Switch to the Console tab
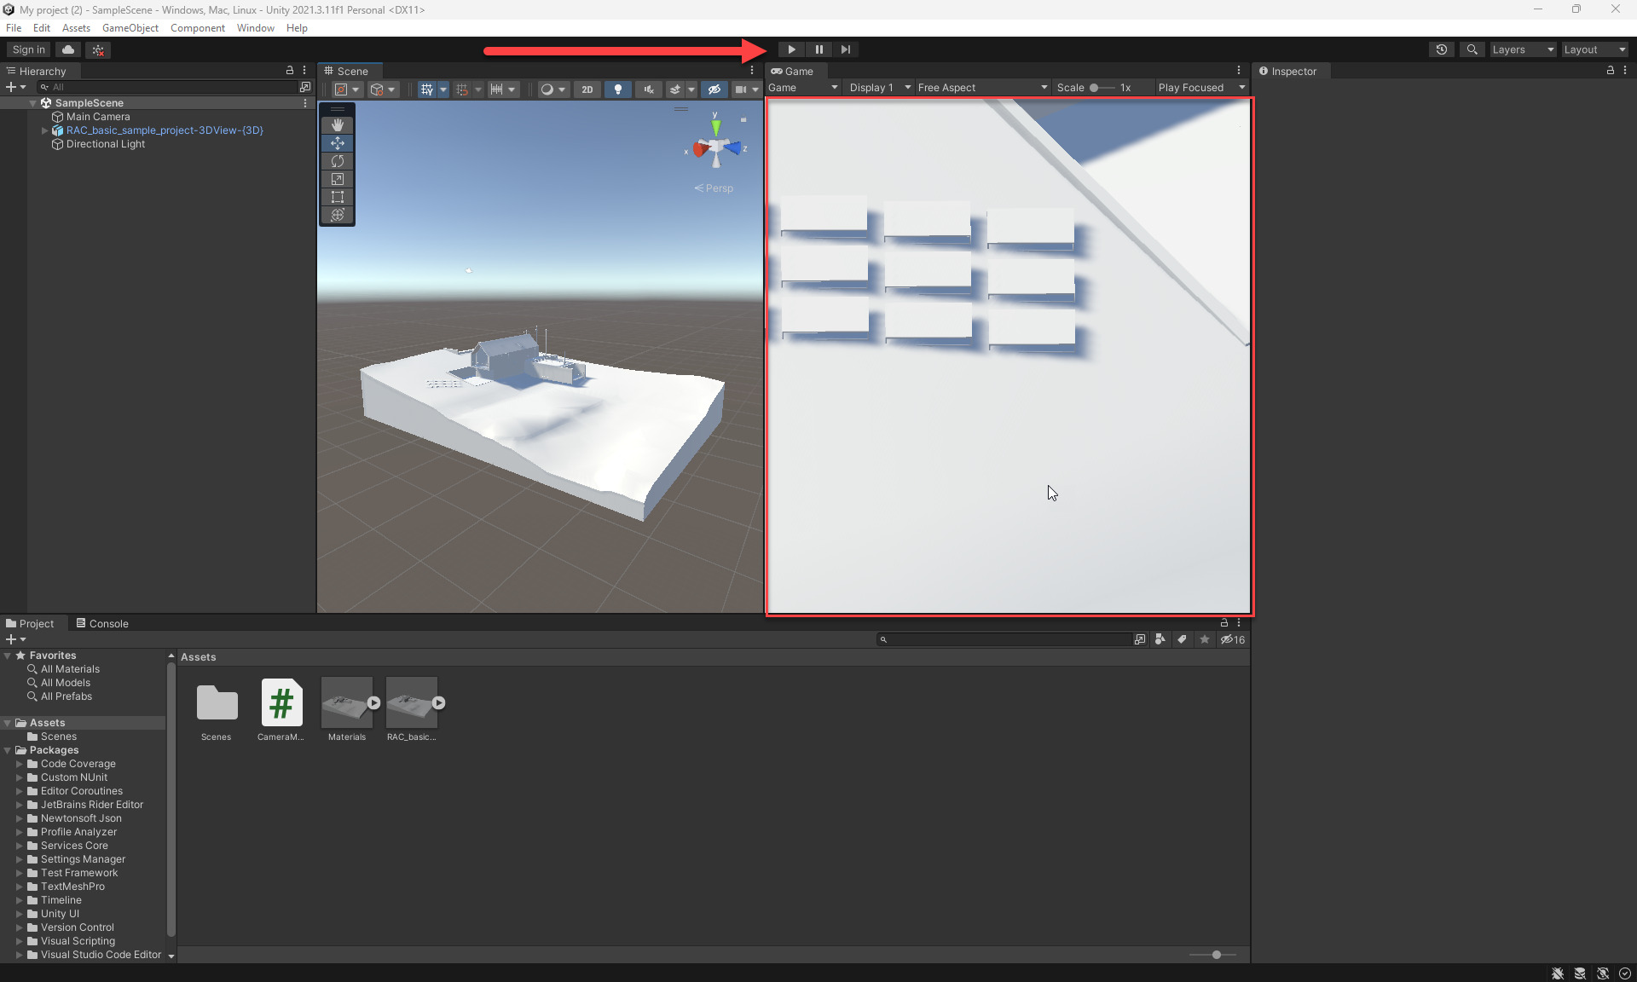The image size is (1637, 982). (x=108, y=623)
